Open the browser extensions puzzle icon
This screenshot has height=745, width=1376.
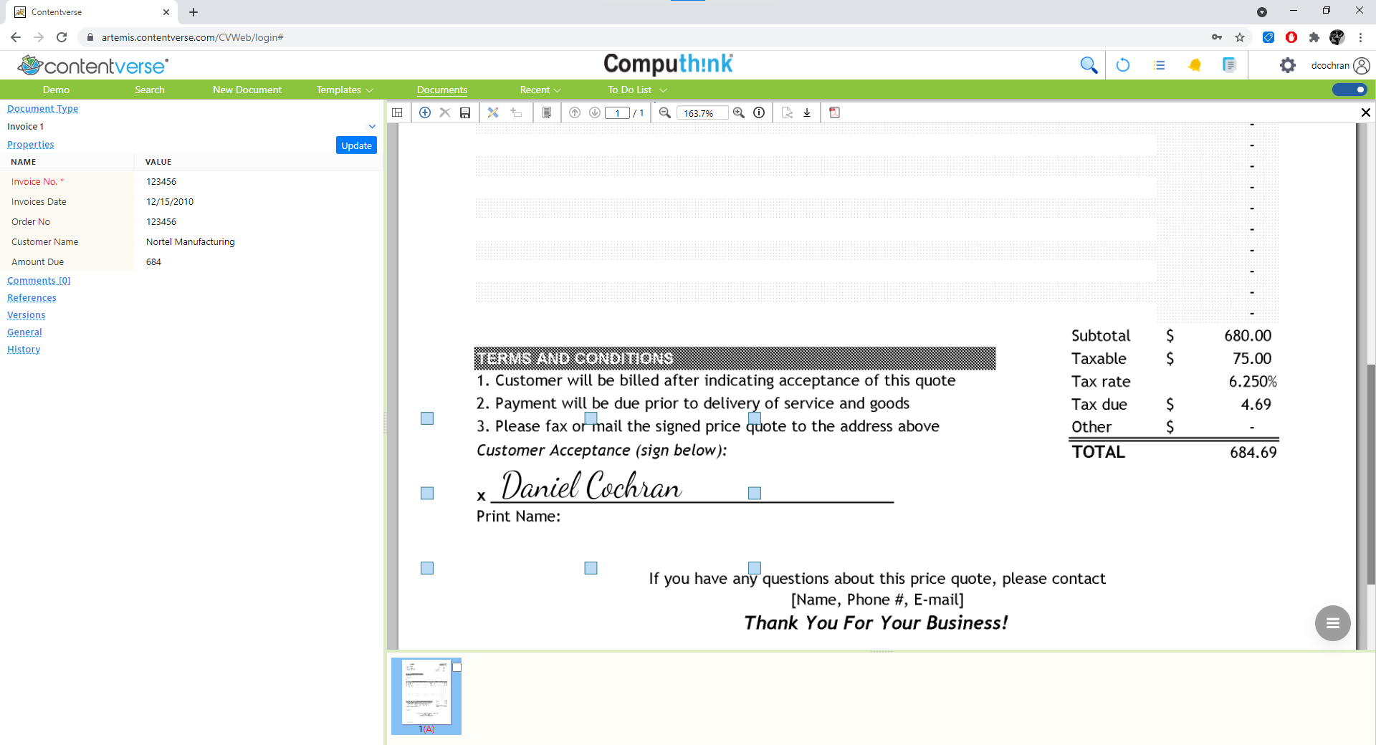pos(1314,37)
